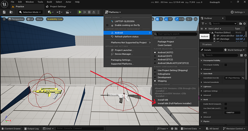
Task: Click the BP_Bandage actor icon in Outliner
Action: point(214,39)
